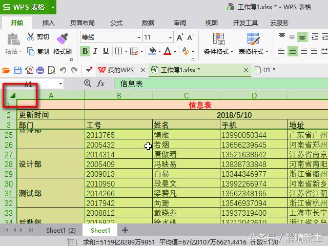Decrease font size with A- icon
The width and height of the screenshot is (328, 246).
click(x=191, y=37)
